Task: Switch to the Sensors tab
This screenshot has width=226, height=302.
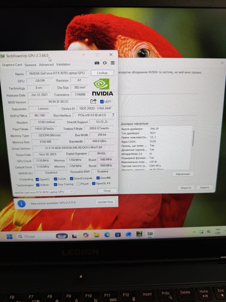Action: click(x=31, y=65)
